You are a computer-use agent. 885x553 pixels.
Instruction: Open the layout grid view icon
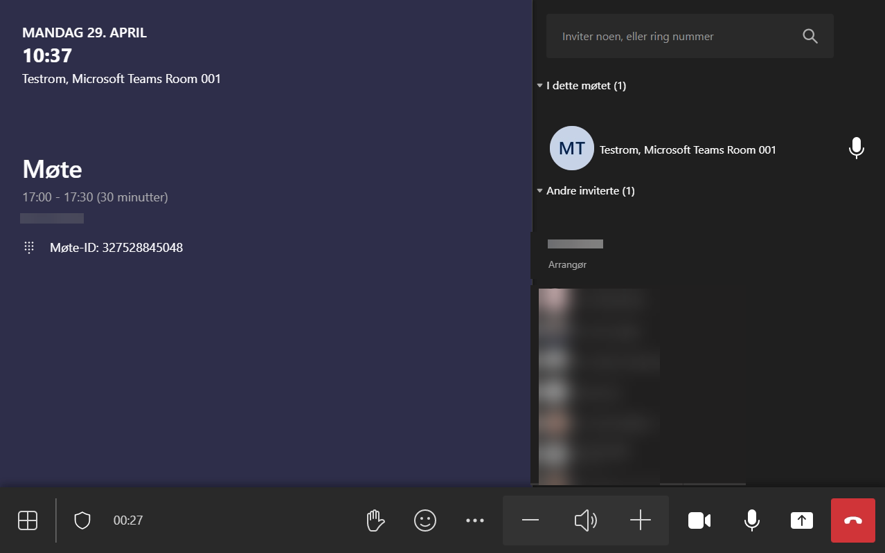[x=28, y=520]
